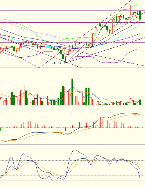The width and height of the screenshot is (145, 188).
Task: Select the topmost horizontal purple resistance line
Action: (72, 10)
